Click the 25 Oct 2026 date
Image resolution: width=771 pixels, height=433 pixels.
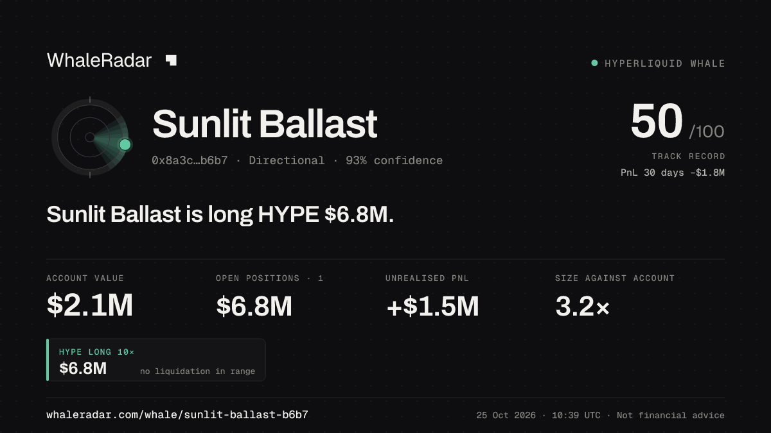point(506,416)
